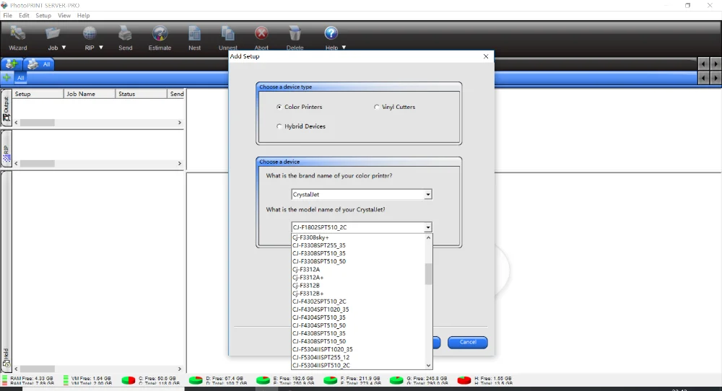Close the Add Setup dialog

point(486,56)
